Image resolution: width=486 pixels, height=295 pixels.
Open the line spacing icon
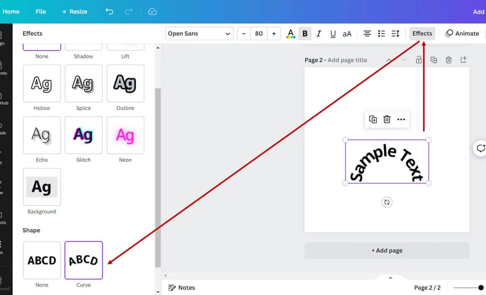395,33
